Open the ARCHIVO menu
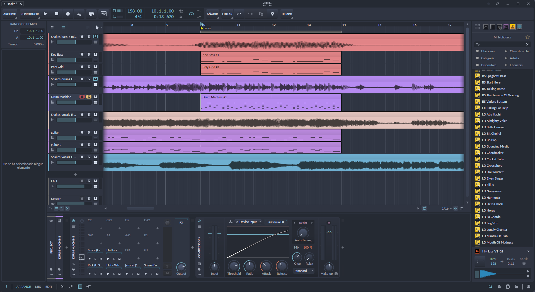The width and height of the screenshot is (535, 292). pos(10,14)
